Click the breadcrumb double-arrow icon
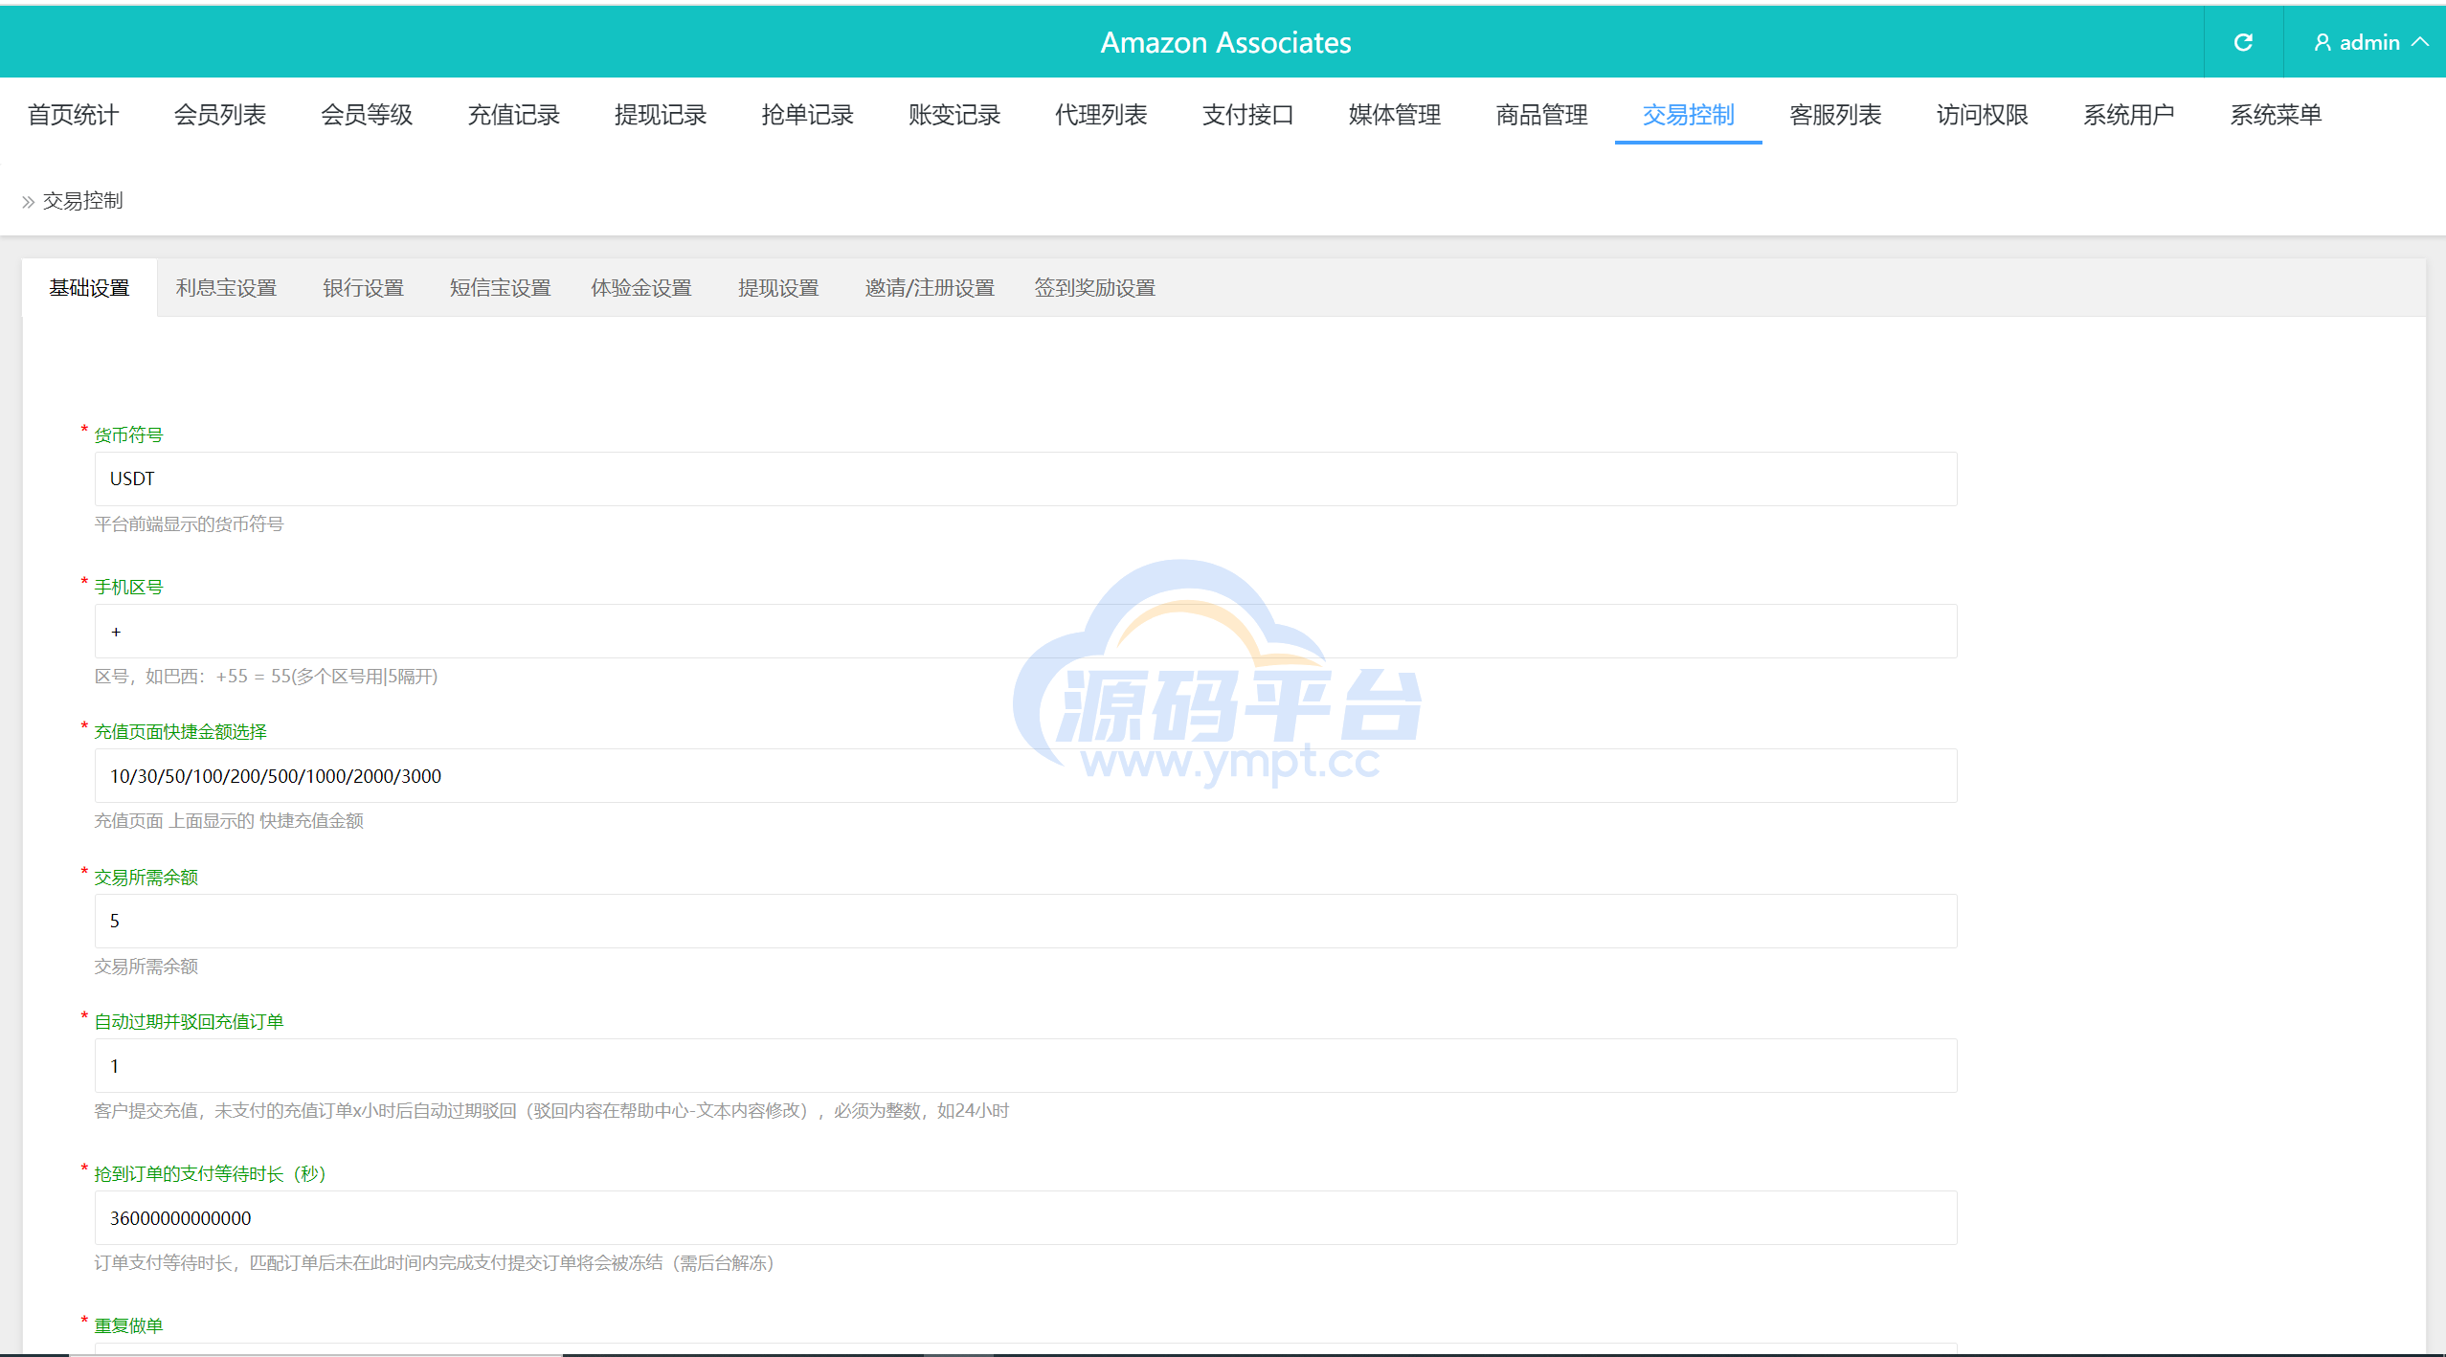Screen dimensions: 2446x1357 pyautogui.click(x=28, y=202)
